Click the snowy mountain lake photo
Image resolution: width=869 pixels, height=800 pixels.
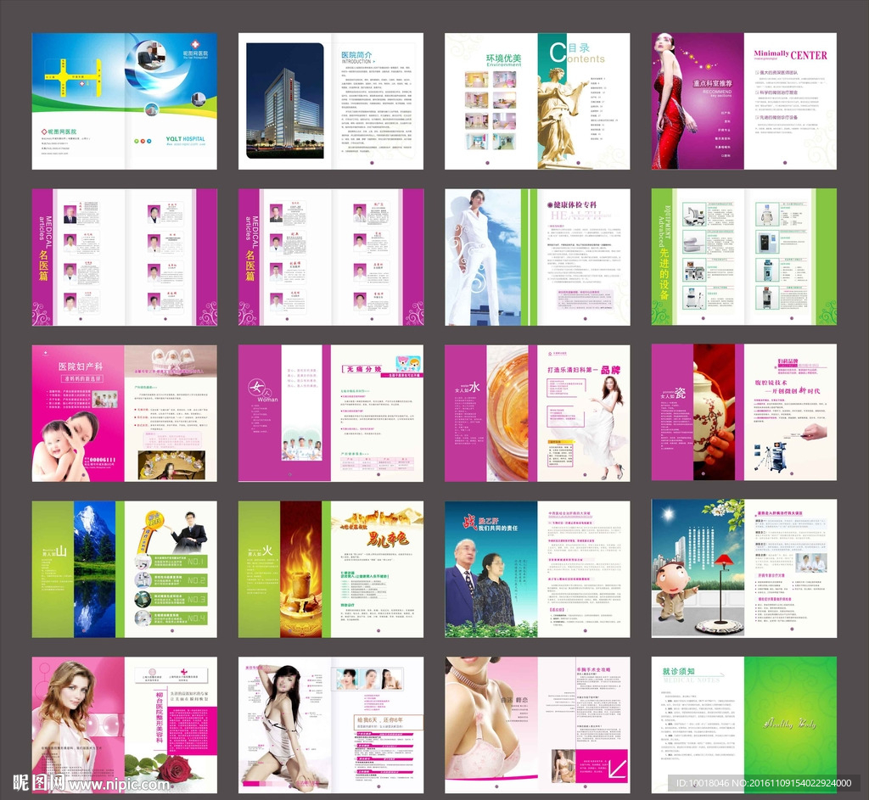(x=95, y=569)
